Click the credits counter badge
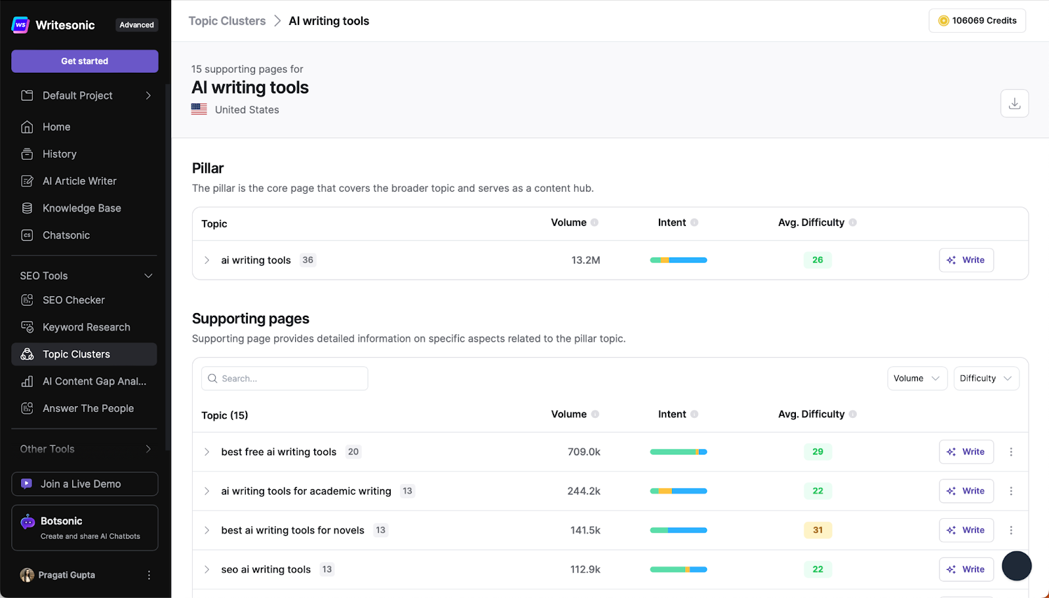 click(x=976, y=20)
